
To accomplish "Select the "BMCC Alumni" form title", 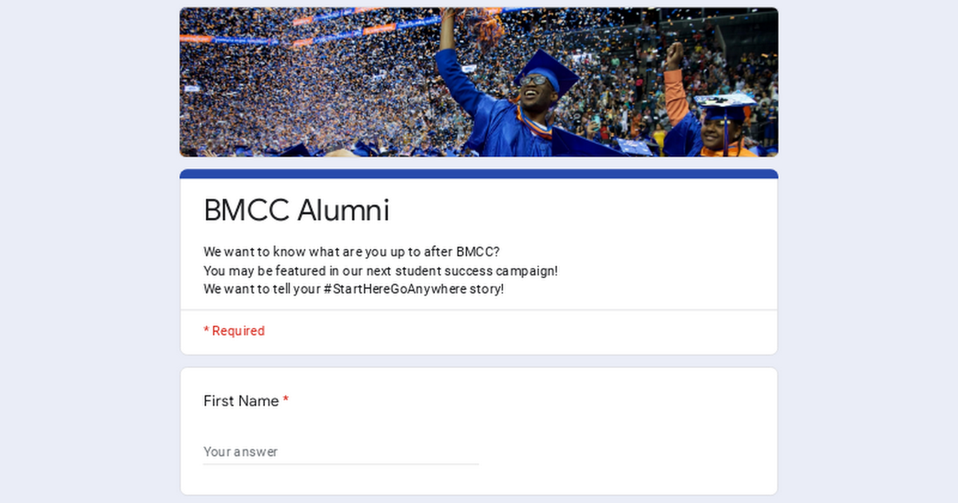I will pos(296,210).
